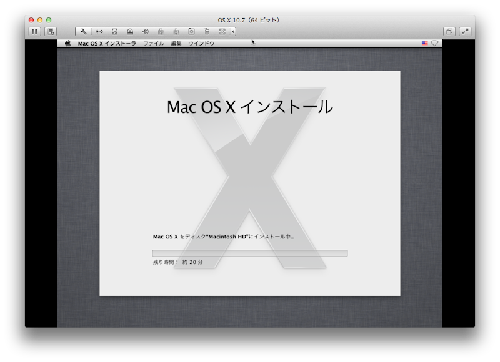Viewport: 500px width, 362px height.
Task: Open the snapshot button next to pause
Action: [51, 32]
